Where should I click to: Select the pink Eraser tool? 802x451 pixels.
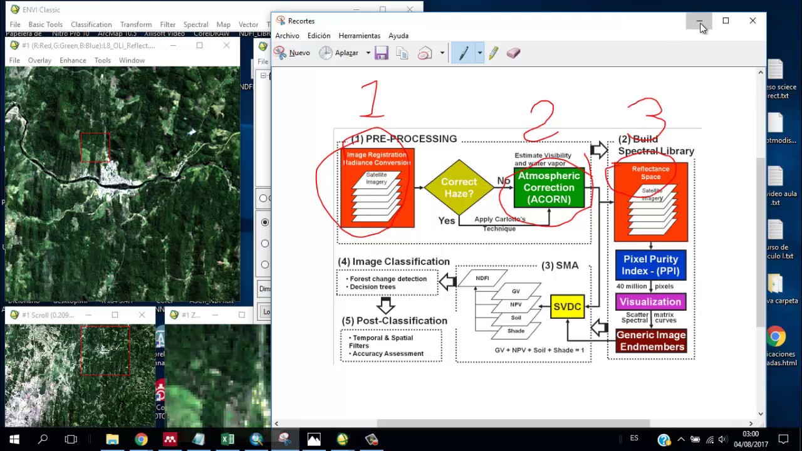(x=513, y=53)
